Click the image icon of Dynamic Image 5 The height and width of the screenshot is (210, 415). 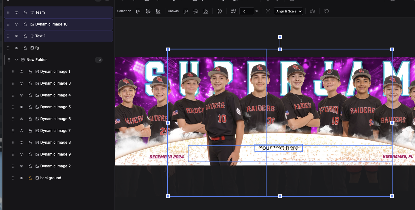(x=37, y=107)
